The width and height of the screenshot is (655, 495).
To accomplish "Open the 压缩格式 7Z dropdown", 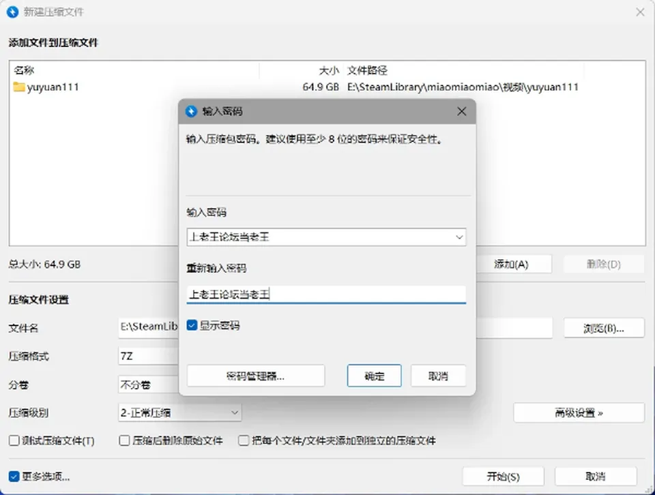I will click(149, 356).
